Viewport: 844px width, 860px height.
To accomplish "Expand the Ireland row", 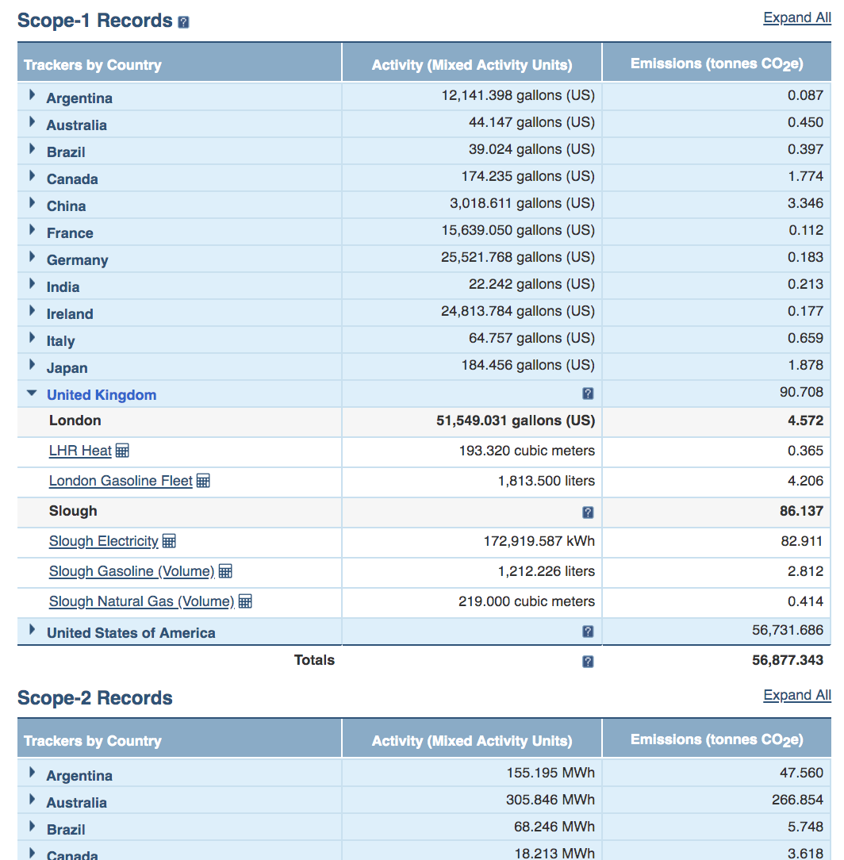I will pos(32,311).
